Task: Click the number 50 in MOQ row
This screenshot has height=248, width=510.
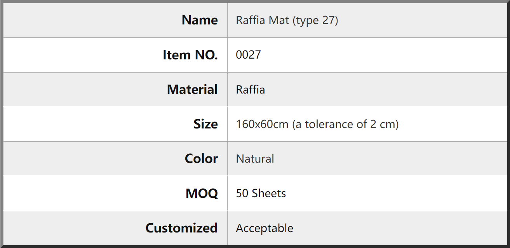Action: (242, 193)
